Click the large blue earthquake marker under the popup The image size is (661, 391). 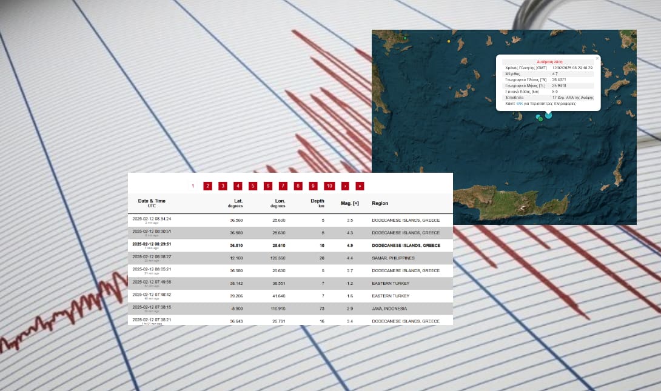548,115
